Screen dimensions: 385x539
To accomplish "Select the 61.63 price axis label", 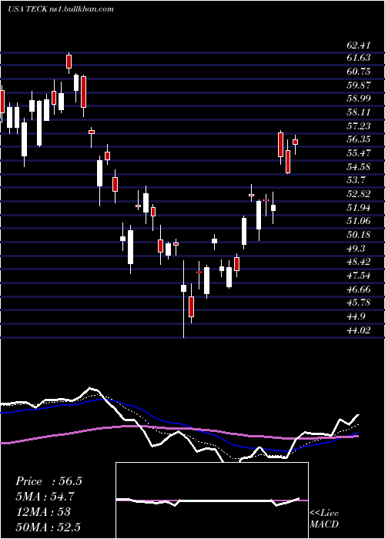I will pyautogui.click(x=358, y=58).
